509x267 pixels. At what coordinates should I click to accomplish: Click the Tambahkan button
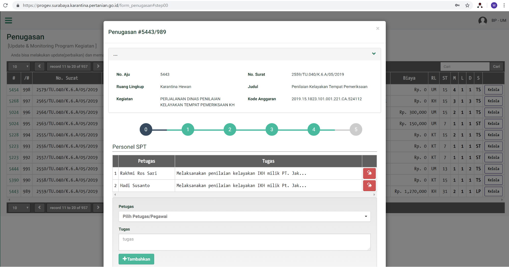coord(136,259)
